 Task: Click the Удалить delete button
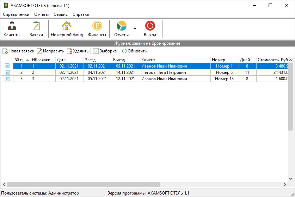pos(78,51)
